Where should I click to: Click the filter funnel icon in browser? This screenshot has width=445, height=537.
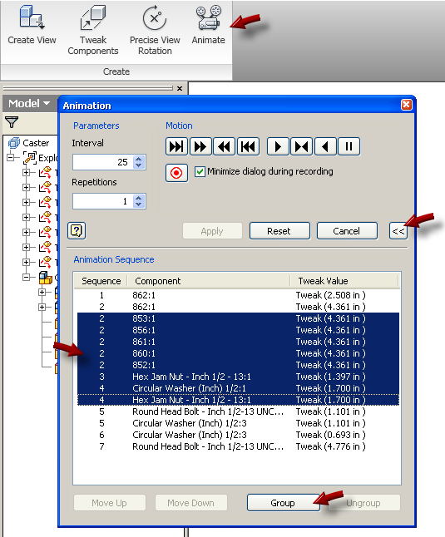coord(12,122)
